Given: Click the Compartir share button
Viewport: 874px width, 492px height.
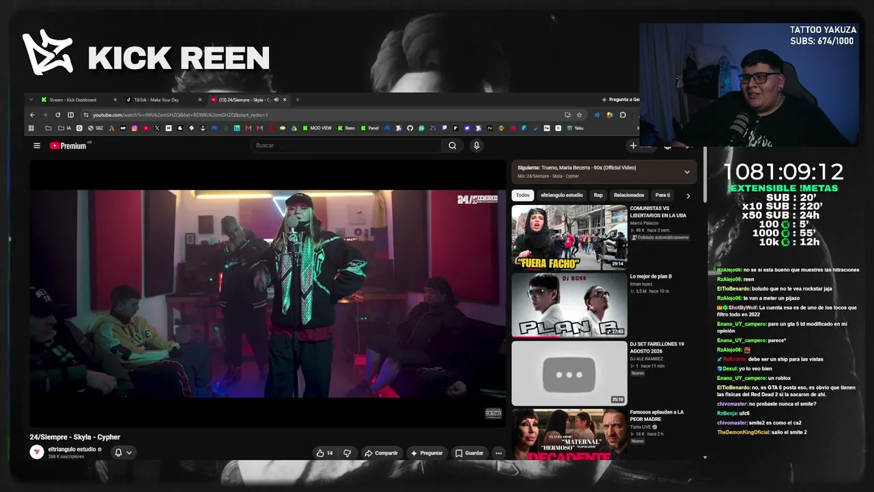Looking at the screenshot, I should (381, 453).
